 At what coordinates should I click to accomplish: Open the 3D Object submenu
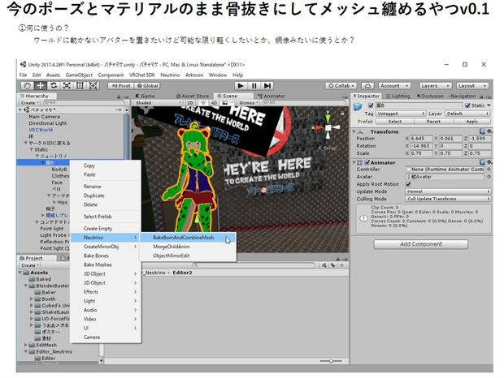pos(106,274)
